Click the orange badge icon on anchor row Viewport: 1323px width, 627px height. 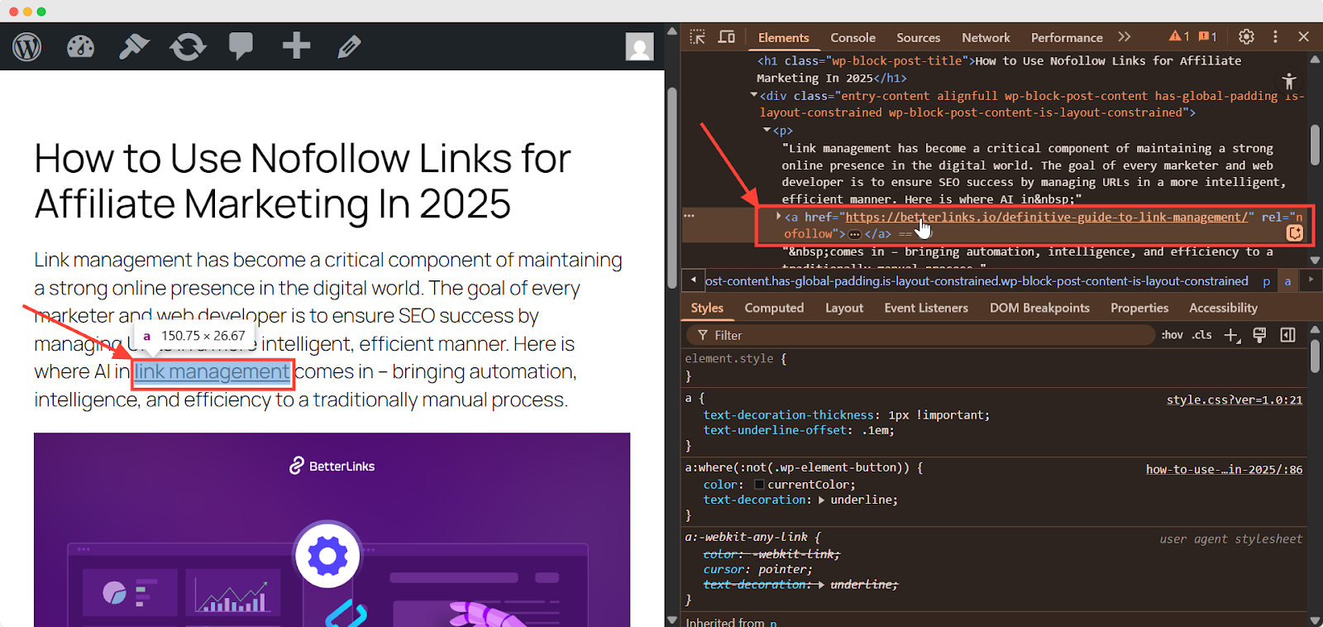1295,234
